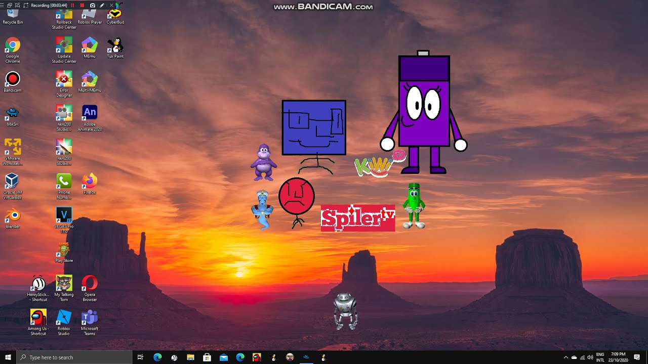Image resolution: width=648 pixels, height=364 pixels.
Task: Select the Bandicam desktop icon
Action: point(13,82)
